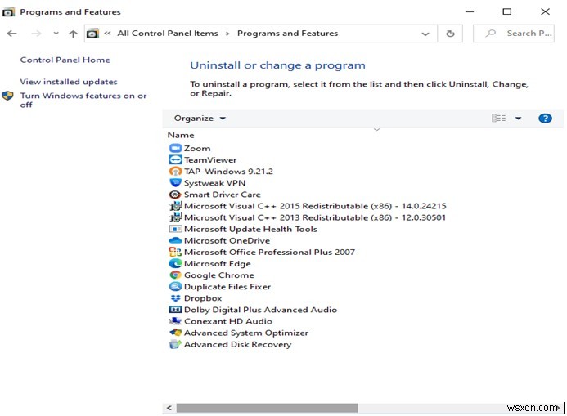This screenshot has height=416, width=567.
Task: Select Microsoft Office Professional Plus 2007 text
Action: [269, 252]
